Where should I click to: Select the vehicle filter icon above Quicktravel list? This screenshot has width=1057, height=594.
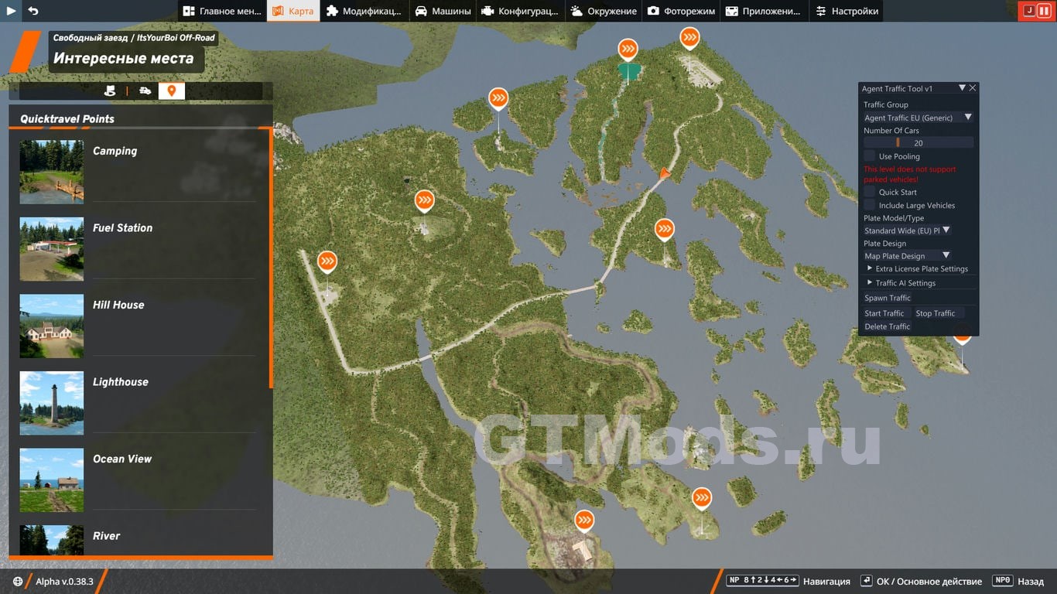click(x=145, y=91)
